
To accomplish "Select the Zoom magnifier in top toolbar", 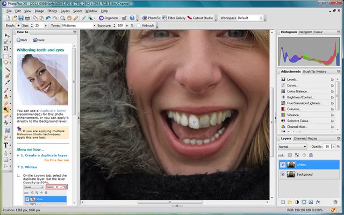I will 63,18.
